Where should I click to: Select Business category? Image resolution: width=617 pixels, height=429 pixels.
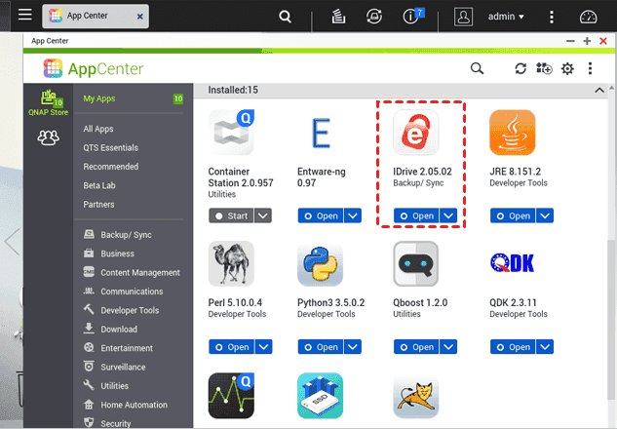tap(109, 253)
